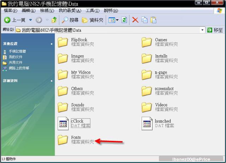
Task: Click the cClock file name label
Action: 77,121
